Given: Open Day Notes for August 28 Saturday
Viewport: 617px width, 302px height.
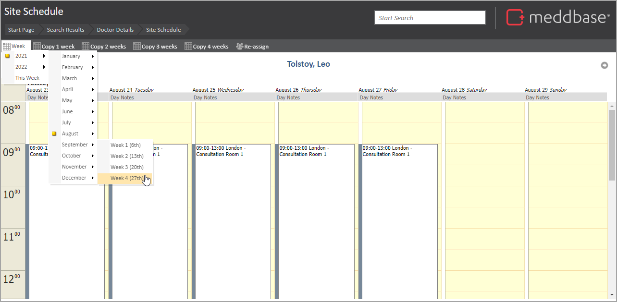Looking at the screenshot, I should click(x=482, y=97).
